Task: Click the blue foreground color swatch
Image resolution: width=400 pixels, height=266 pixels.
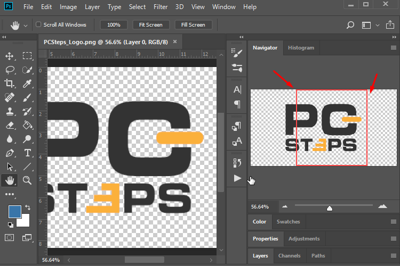Action: coord(14,212)
